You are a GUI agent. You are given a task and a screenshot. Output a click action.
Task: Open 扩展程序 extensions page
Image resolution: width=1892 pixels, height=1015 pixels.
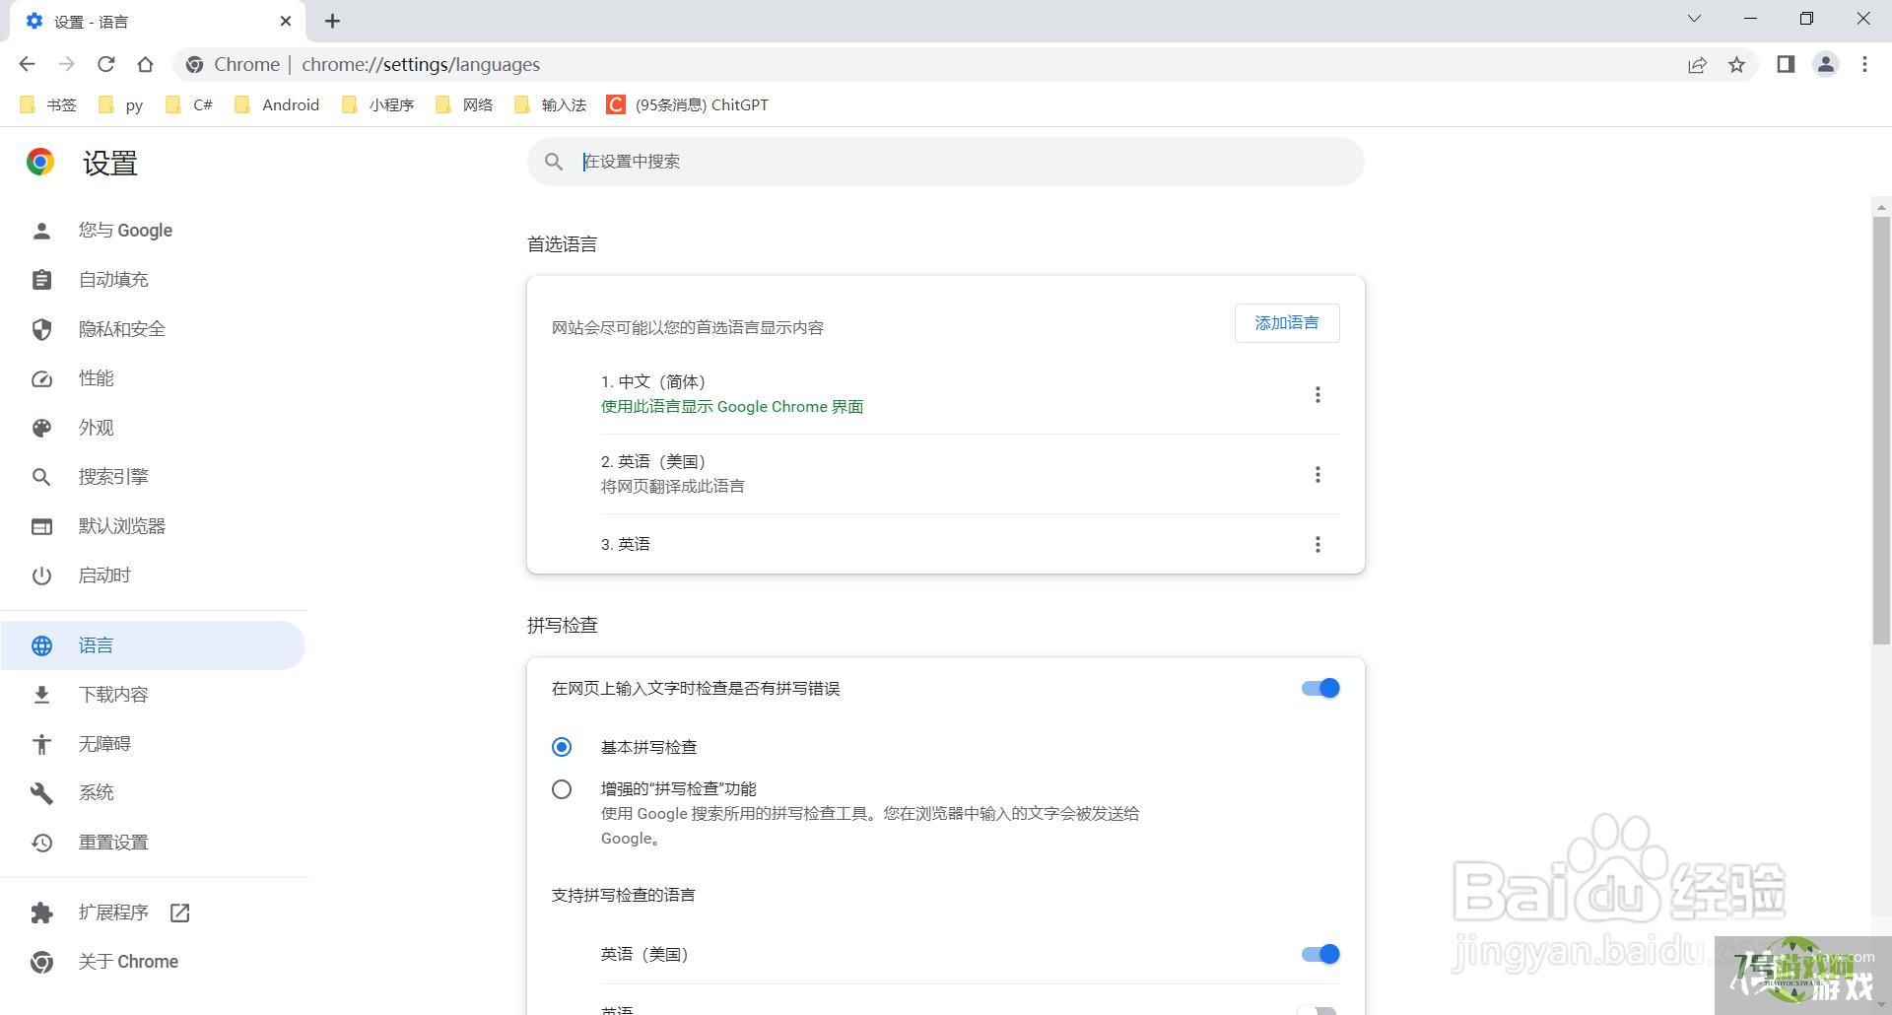tap(154, 913)
